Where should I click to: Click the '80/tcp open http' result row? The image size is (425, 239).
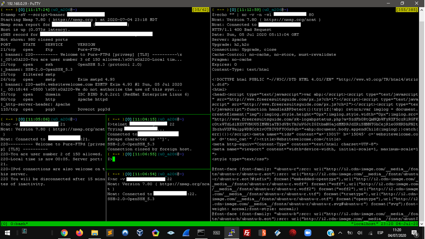click(54, 99)
